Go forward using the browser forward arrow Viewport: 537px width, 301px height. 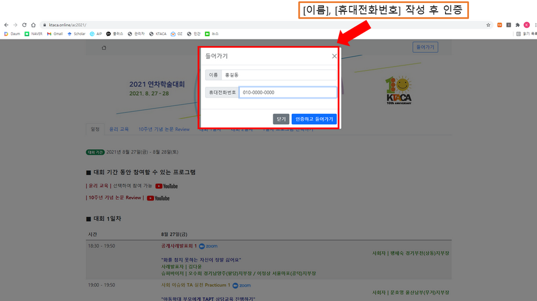pyautogui.click(x=15, y=25)
